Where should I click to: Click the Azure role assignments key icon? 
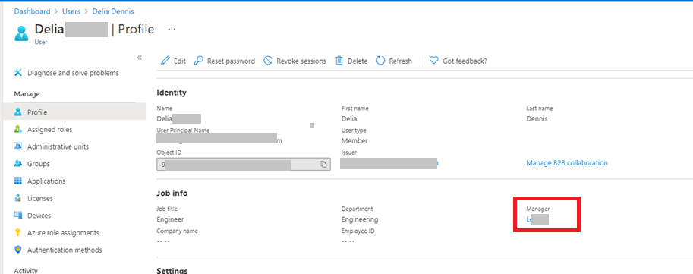coord(18,232)
